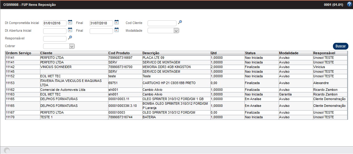Expand the Cobrar dropdown
353x154 pixels.
71,46
